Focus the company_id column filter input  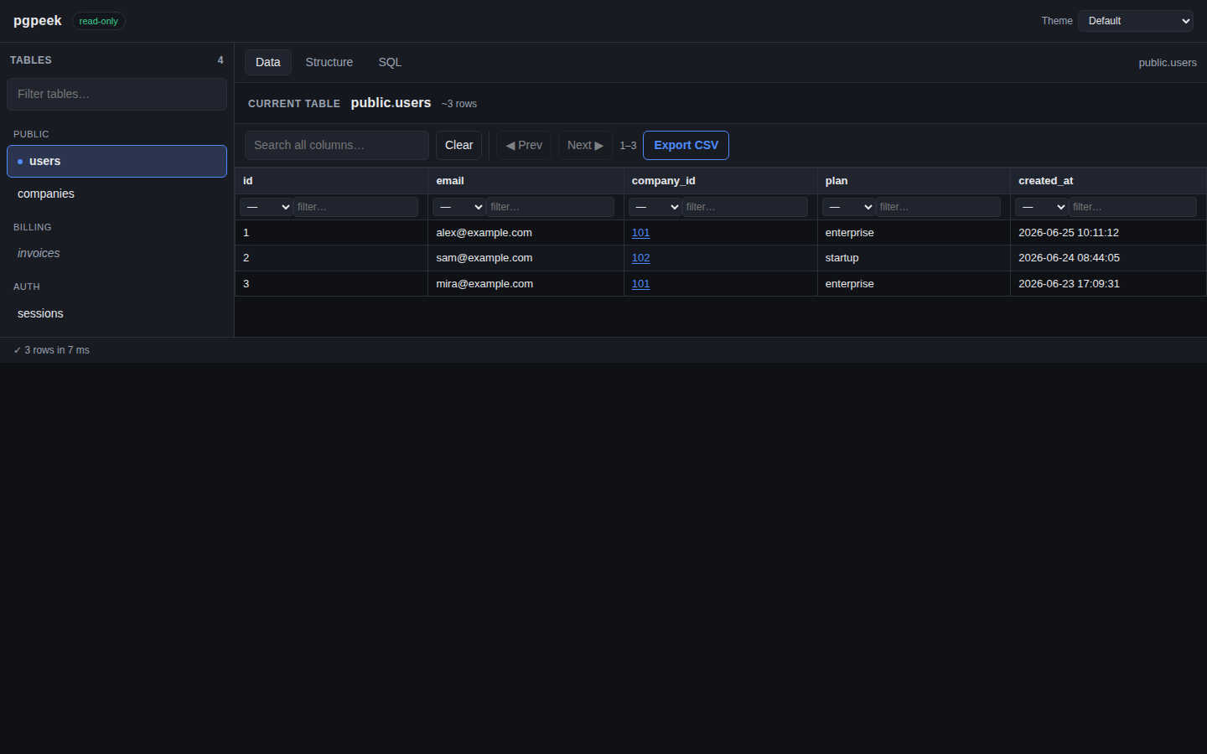tap(745, 207)
